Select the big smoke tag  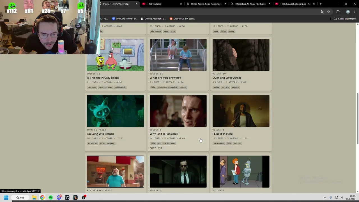tap(156, 31)
